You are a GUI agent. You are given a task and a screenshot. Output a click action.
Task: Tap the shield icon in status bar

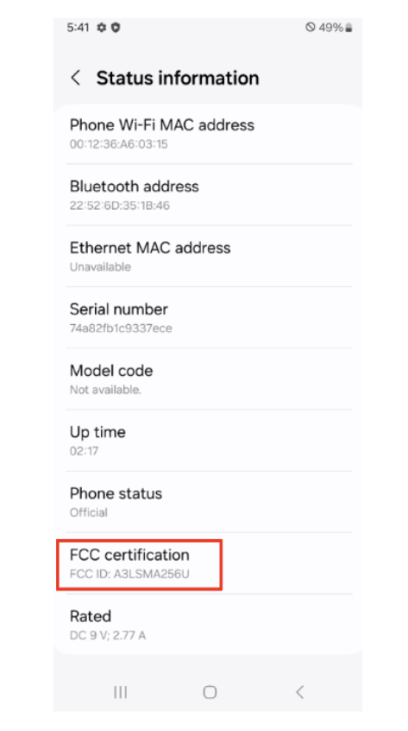click(116, 28)
